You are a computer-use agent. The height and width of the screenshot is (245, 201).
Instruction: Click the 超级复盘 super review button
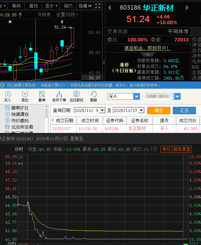click(182, 149)
